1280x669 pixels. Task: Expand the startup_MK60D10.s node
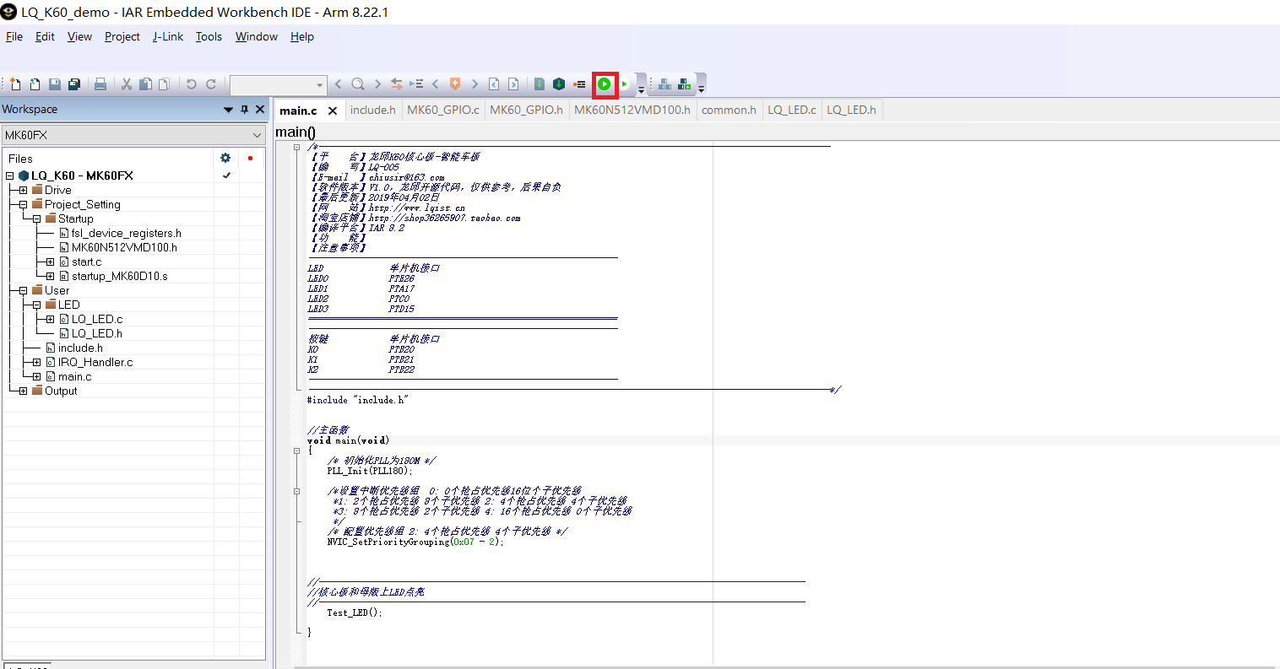(50, 276)
